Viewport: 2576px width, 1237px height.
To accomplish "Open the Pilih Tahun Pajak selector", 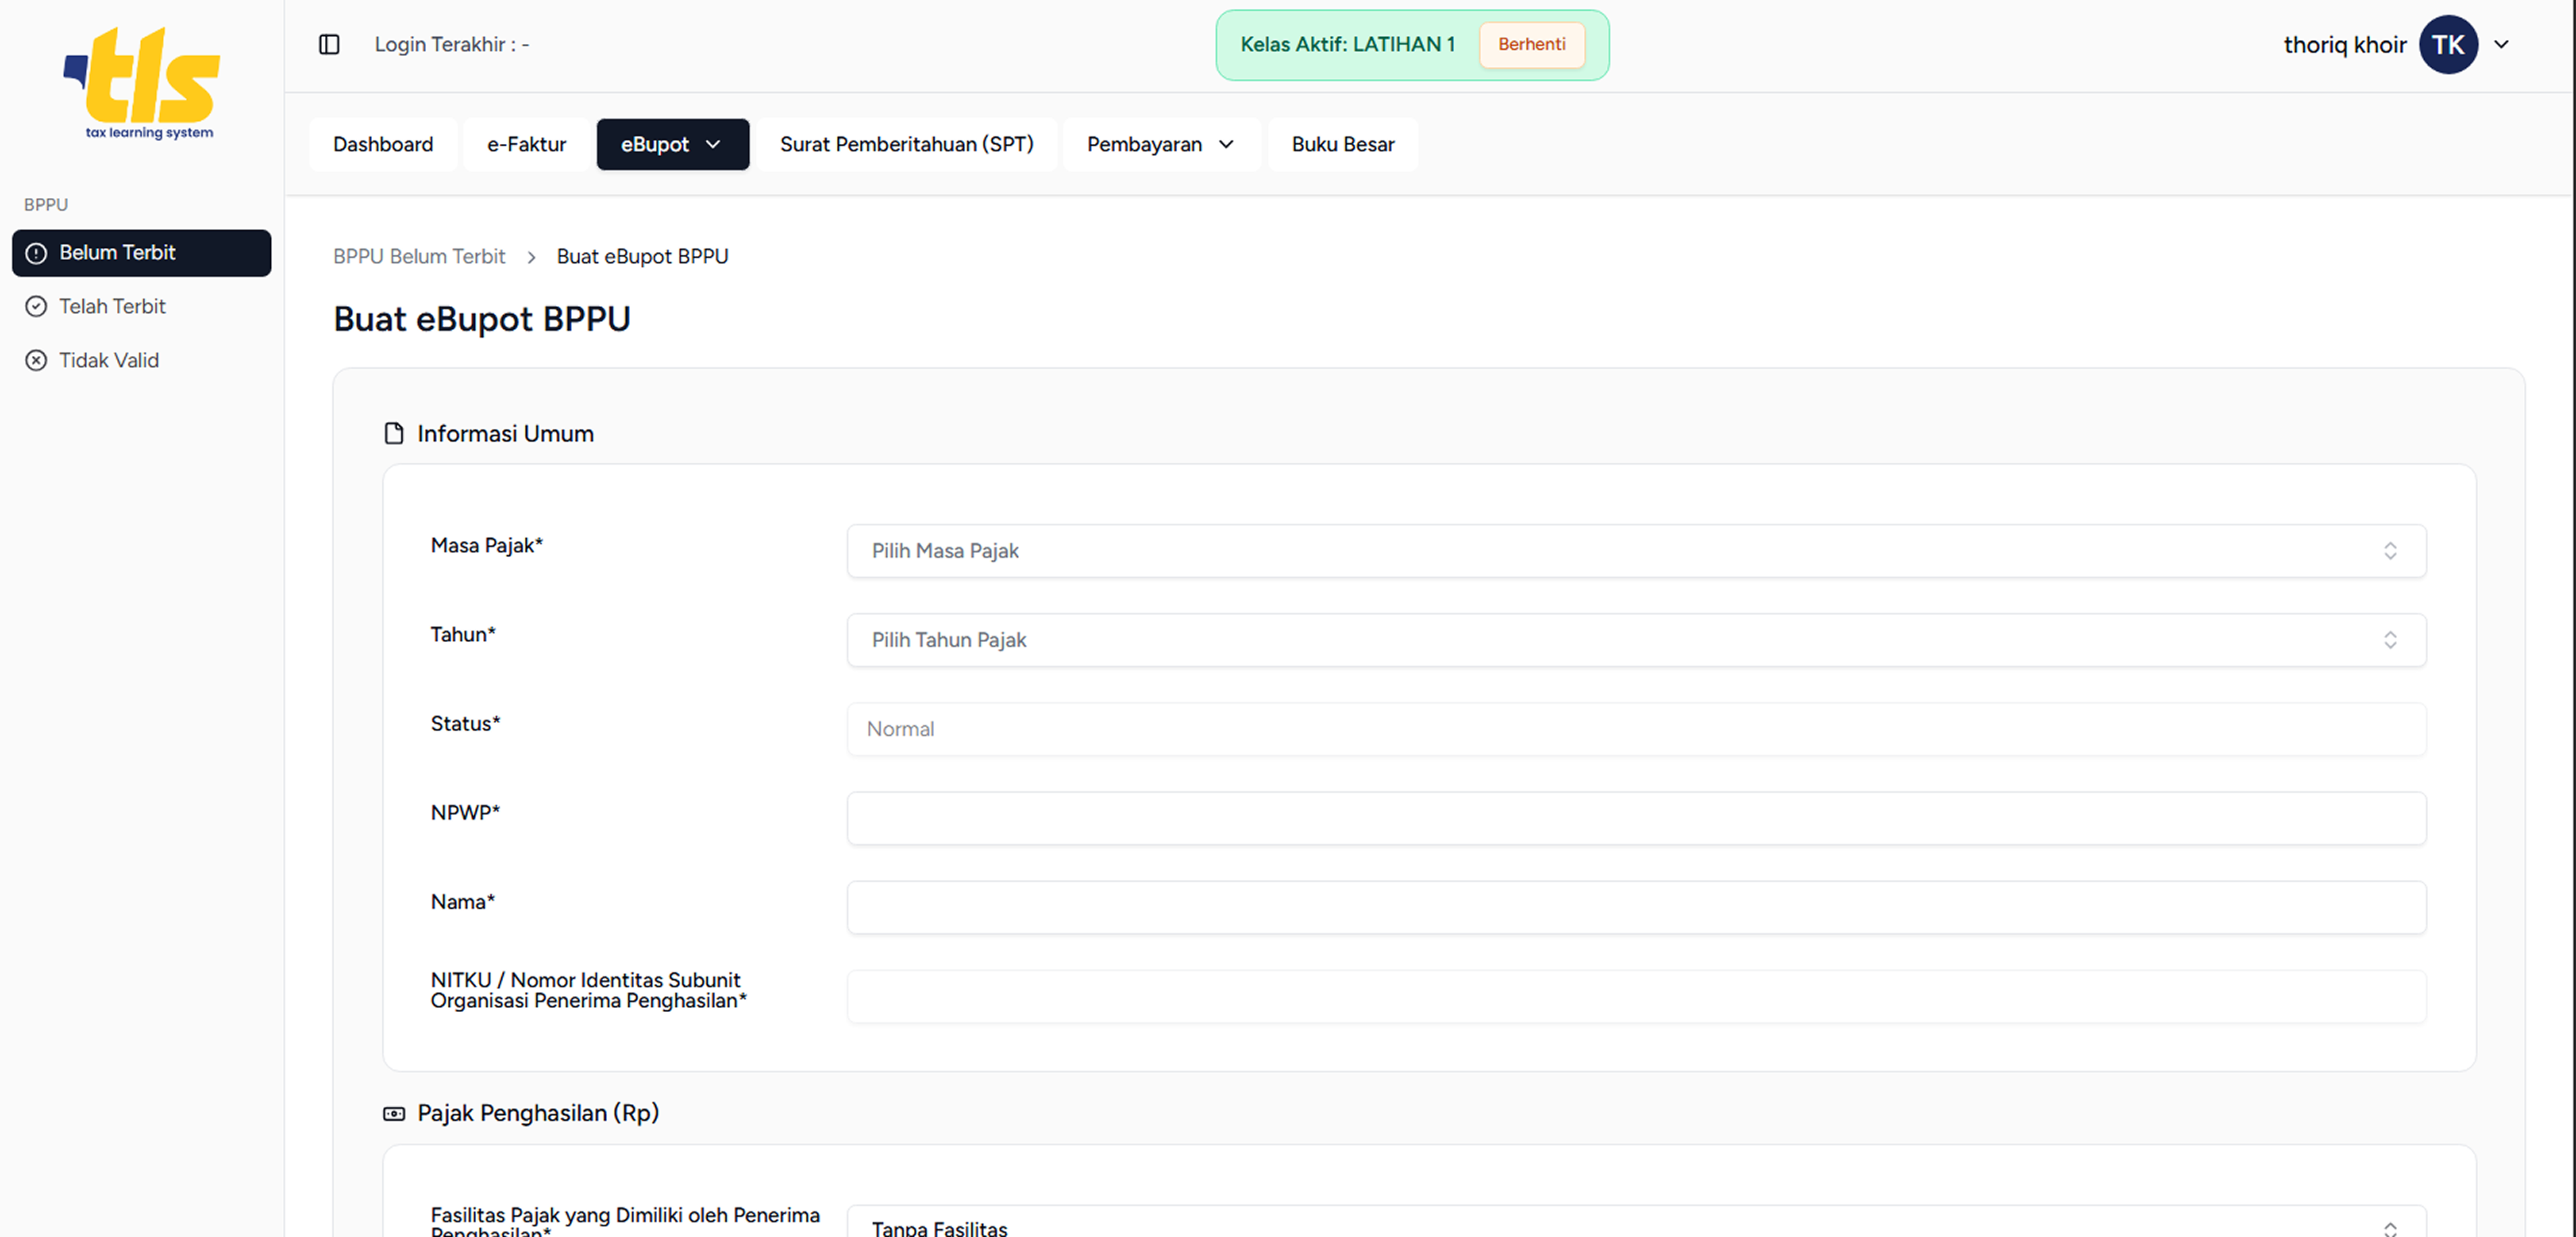I will (1636, 640).
